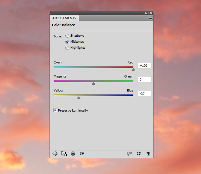Switch panel to expanded view icon
Viewport: 201px width, 174px height.
pyautogui.click(x=64, y=154)
